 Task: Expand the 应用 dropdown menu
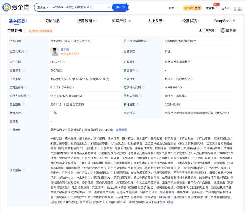173,8
